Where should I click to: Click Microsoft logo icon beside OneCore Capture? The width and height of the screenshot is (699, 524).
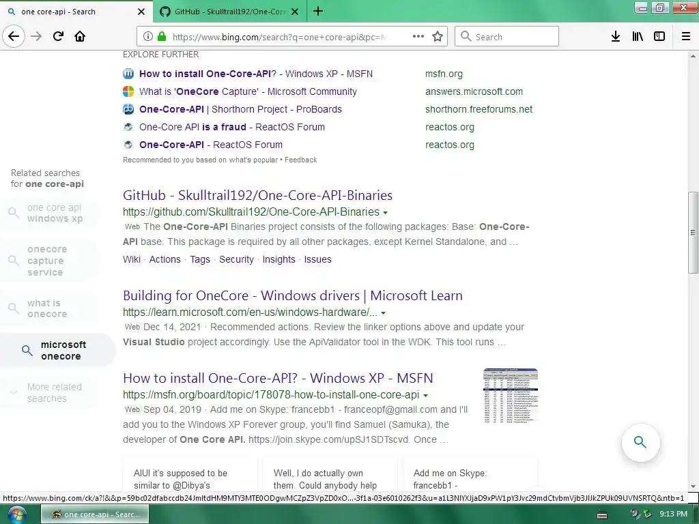coord(128,91)
